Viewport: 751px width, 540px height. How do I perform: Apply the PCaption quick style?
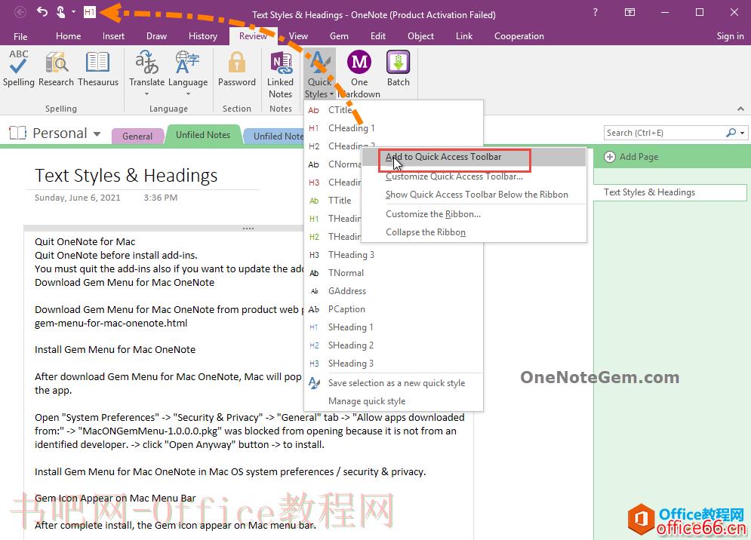point(392,309)
